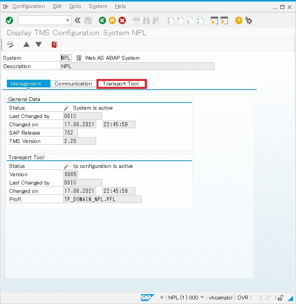The image size is (296, 304).
Task: Open the command field dropdown arrow
Action: tap(67, 20)
